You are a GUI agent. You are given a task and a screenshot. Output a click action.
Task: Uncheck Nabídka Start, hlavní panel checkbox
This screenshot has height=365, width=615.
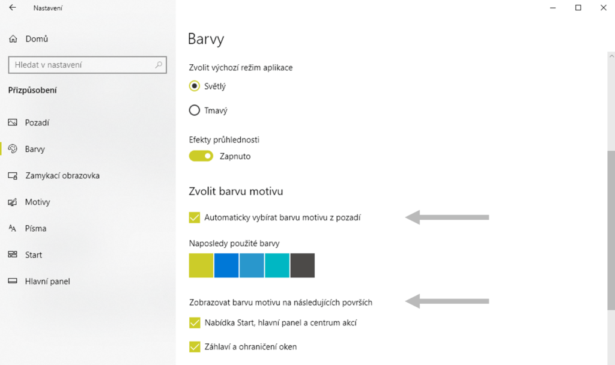point(195,323)
